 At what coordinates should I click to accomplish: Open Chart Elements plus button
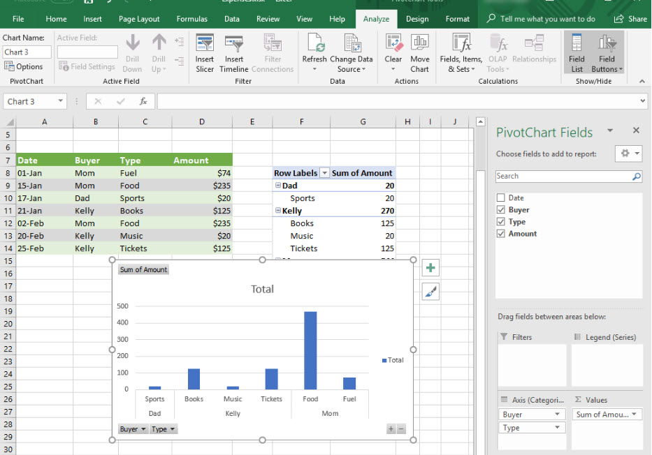click(430, 269)
